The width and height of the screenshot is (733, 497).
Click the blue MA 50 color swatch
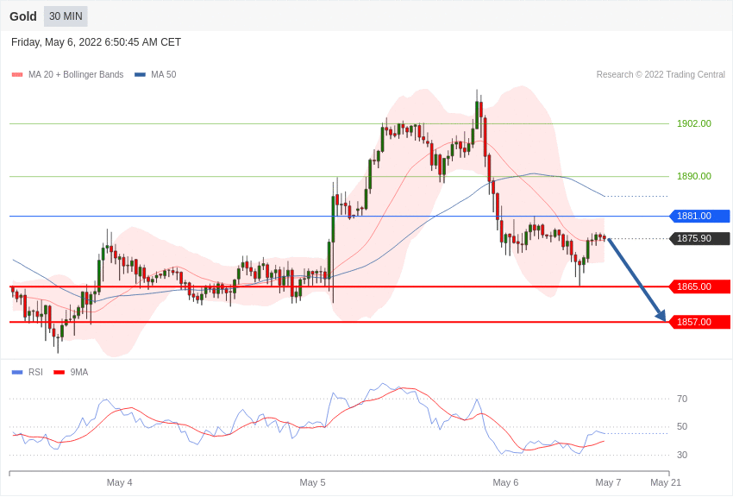(x=140, y=74)
